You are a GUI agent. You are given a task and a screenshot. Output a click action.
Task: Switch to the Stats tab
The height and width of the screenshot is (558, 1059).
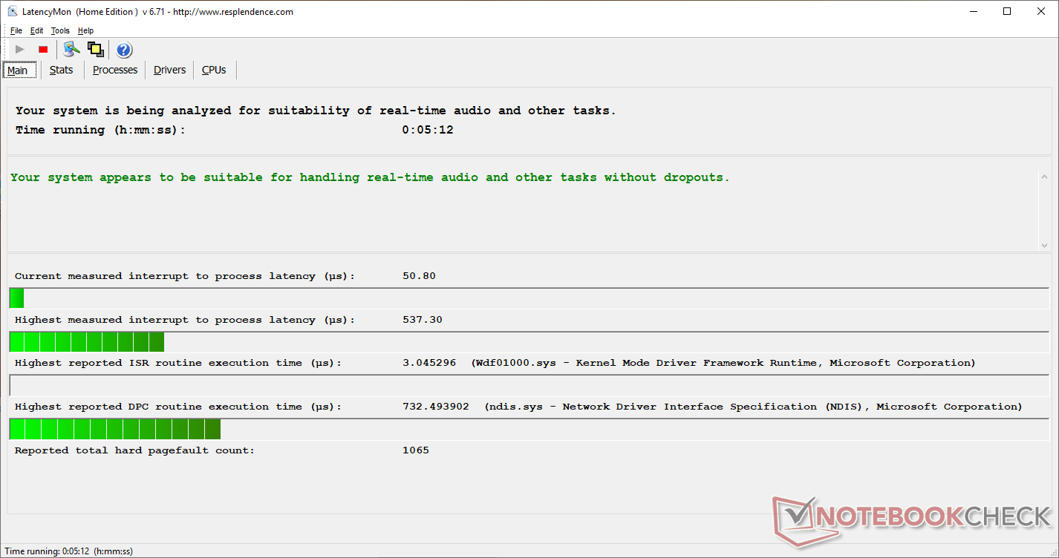pos(62,70)
